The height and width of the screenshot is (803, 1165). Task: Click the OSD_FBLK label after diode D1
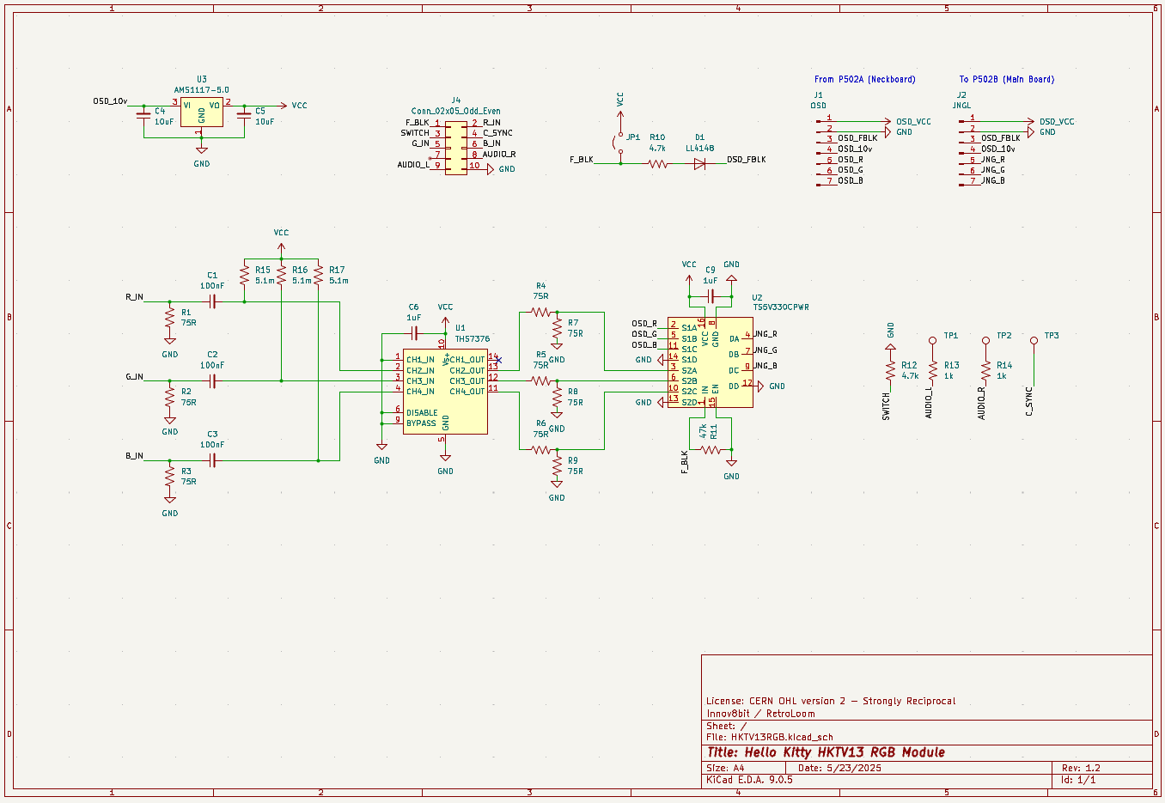pos(747,159)
